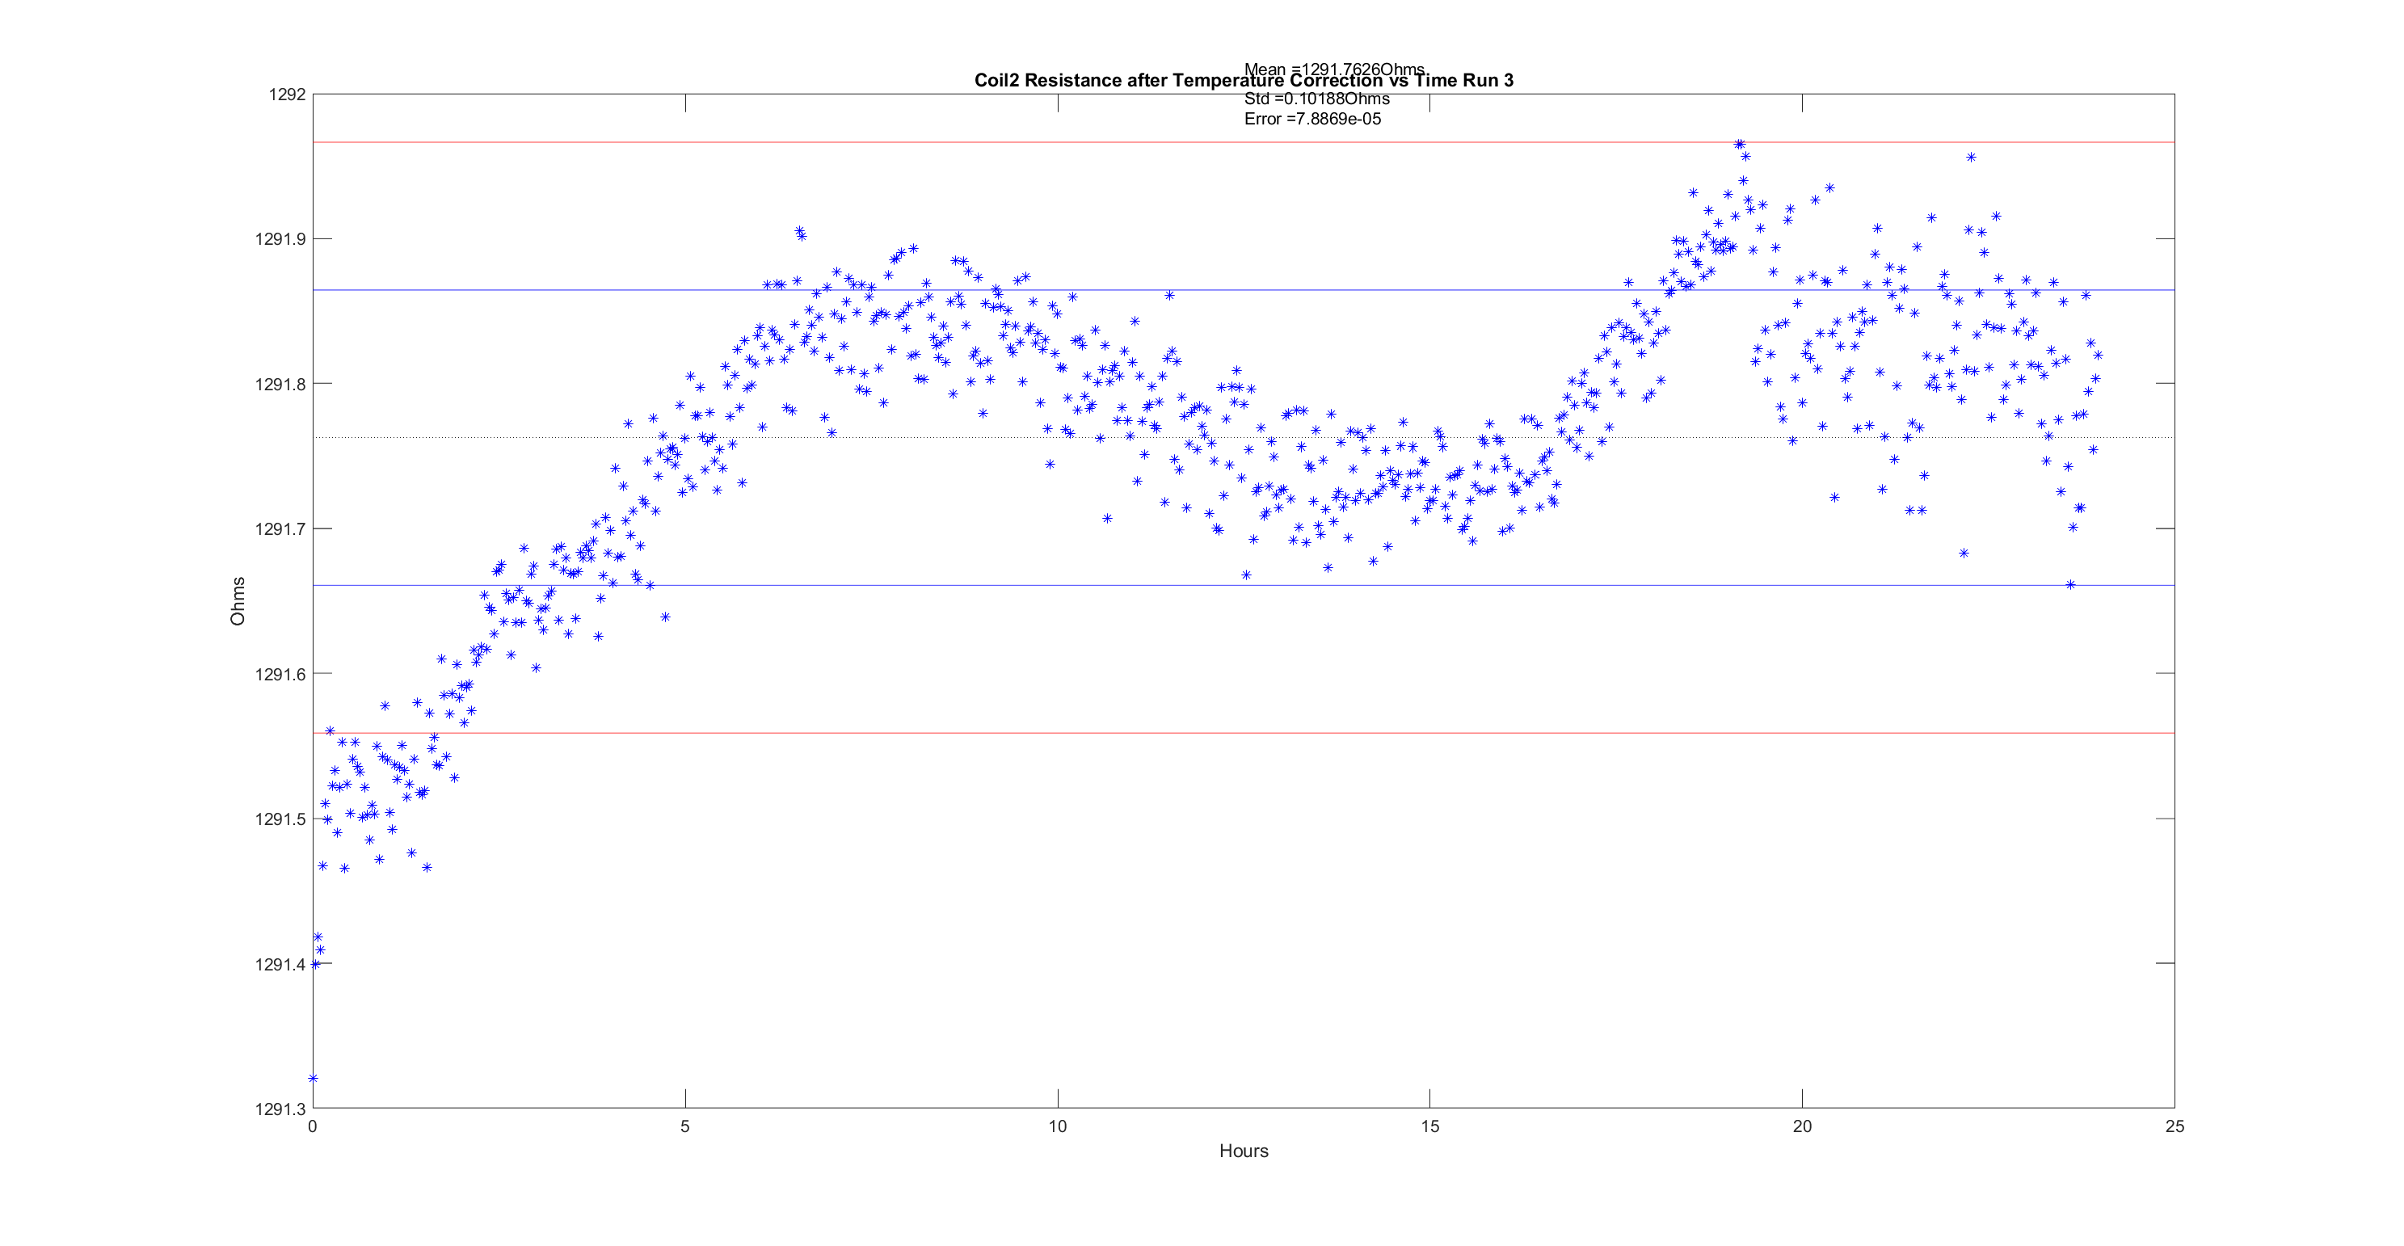2404x1246 pixels.
Task: Click the 5 tick label on Hours axis
Action: pos(685,1126)
